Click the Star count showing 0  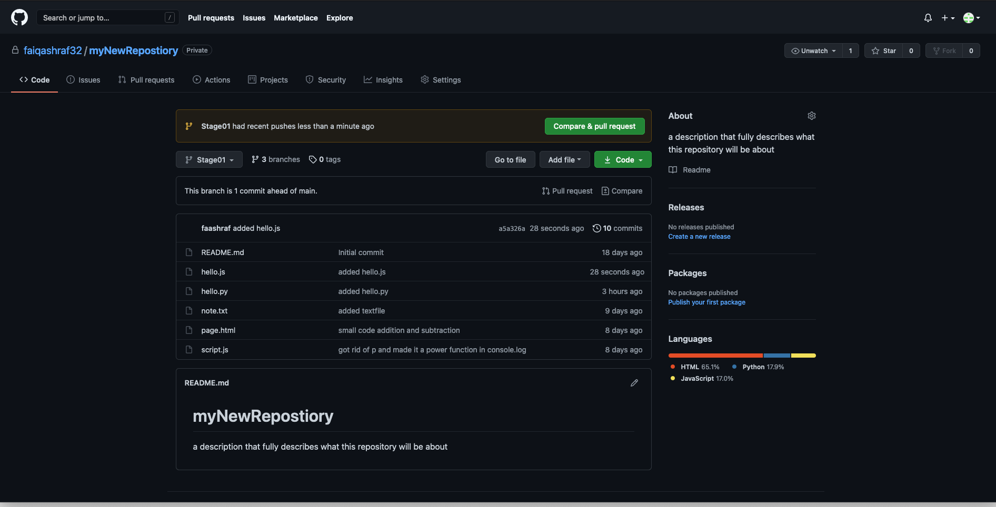click(x=911, y=51)
